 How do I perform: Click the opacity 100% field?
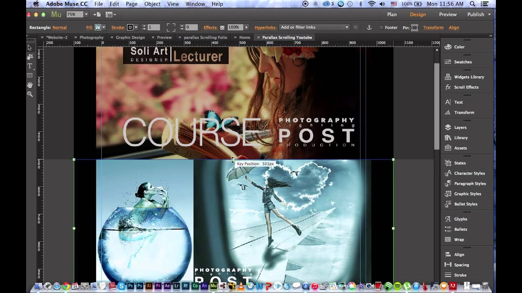pyautogui.click(x=234, y=27)
